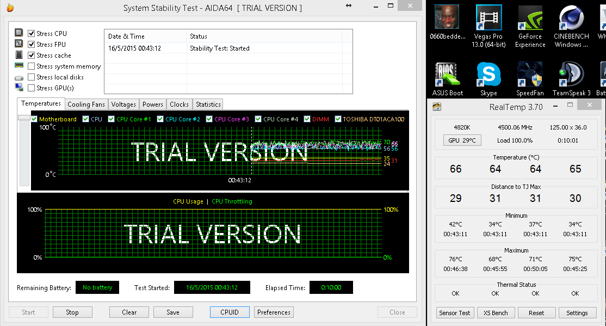
Task: Enable Stress system memory checkbox
Action: [32, 66]
